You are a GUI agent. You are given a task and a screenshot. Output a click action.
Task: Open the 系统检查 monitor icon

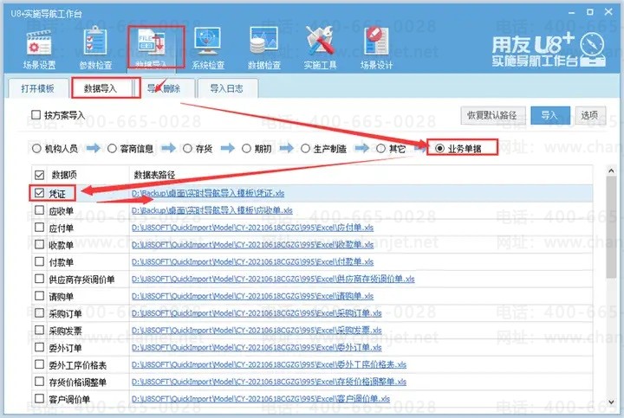208,42
